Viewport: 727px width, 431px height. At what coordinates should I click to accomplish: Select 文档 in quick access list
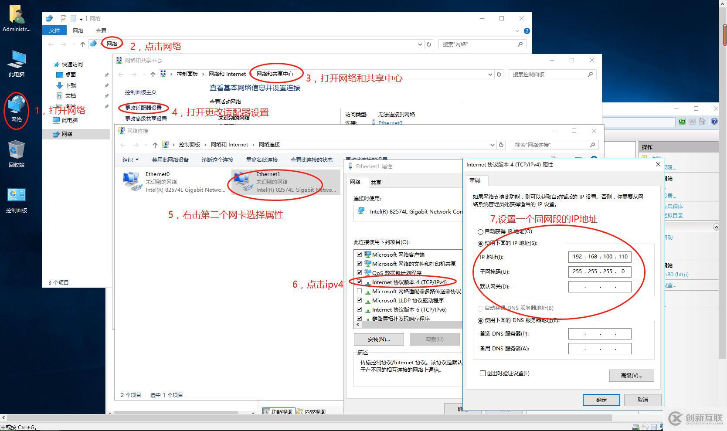(x=70, y=95)
